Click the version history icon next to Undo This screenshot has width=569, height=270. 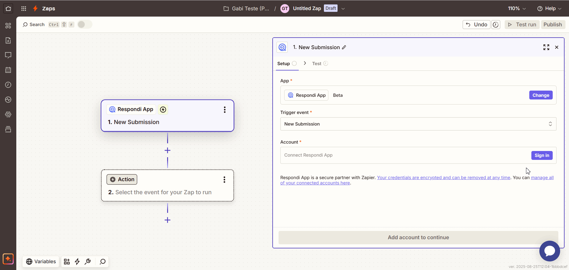coord(496,25)
